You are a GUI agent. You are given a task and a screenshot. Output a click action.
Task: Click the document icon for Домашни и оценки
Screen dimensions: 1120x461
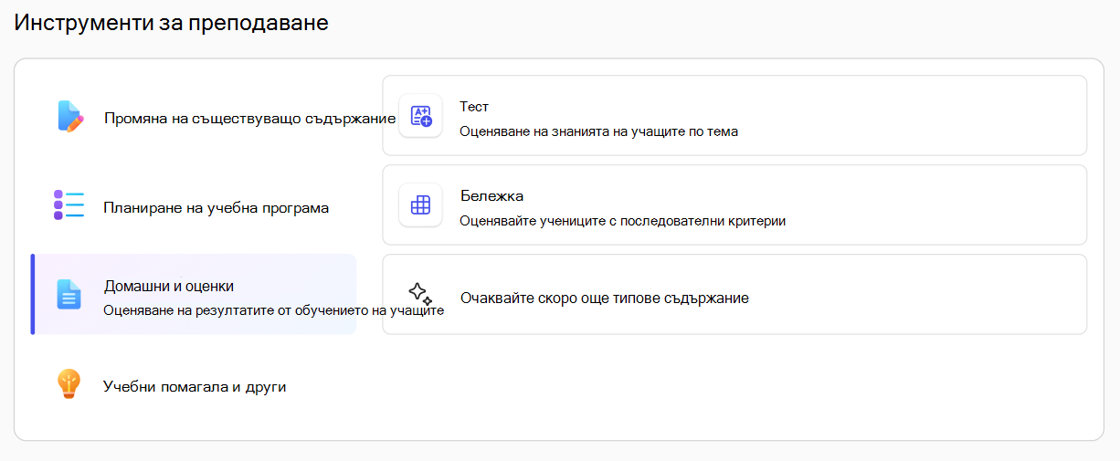(69, 294)
